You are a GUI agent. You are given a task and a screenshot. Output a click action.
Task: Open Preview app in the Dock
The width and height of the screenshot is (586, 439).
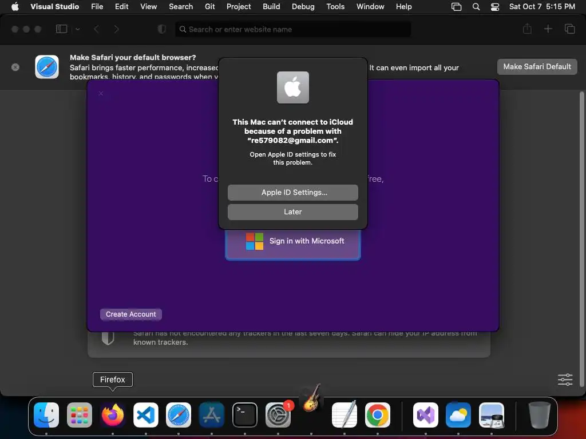[x=492, y=415]
